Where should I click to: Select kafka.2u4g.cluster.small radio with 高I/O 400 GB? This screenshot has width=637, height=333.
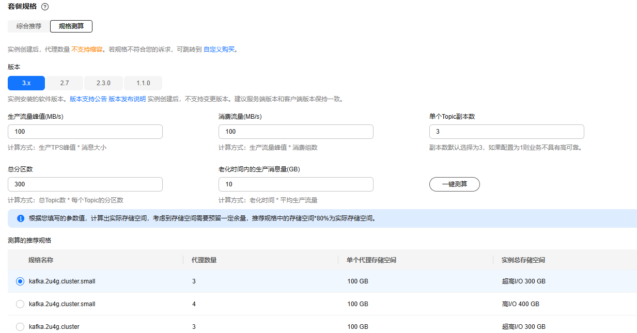[20, 304]
